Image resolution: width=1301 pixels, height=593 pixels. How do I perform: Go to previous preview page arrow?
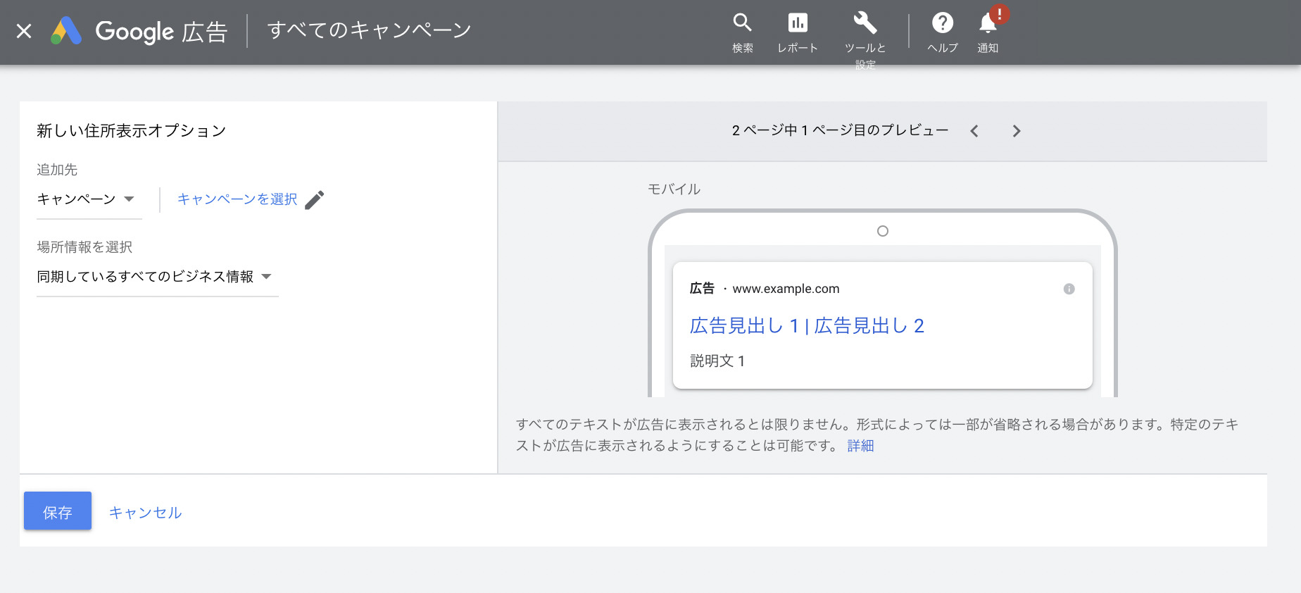coord(974,131)
